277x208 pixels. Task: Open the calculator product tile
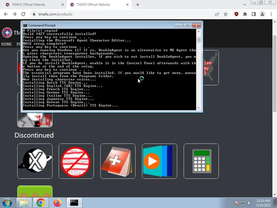(201, 161)
